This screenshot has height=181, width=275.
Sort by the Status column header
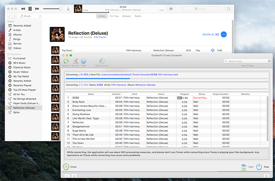coord(202,94)
